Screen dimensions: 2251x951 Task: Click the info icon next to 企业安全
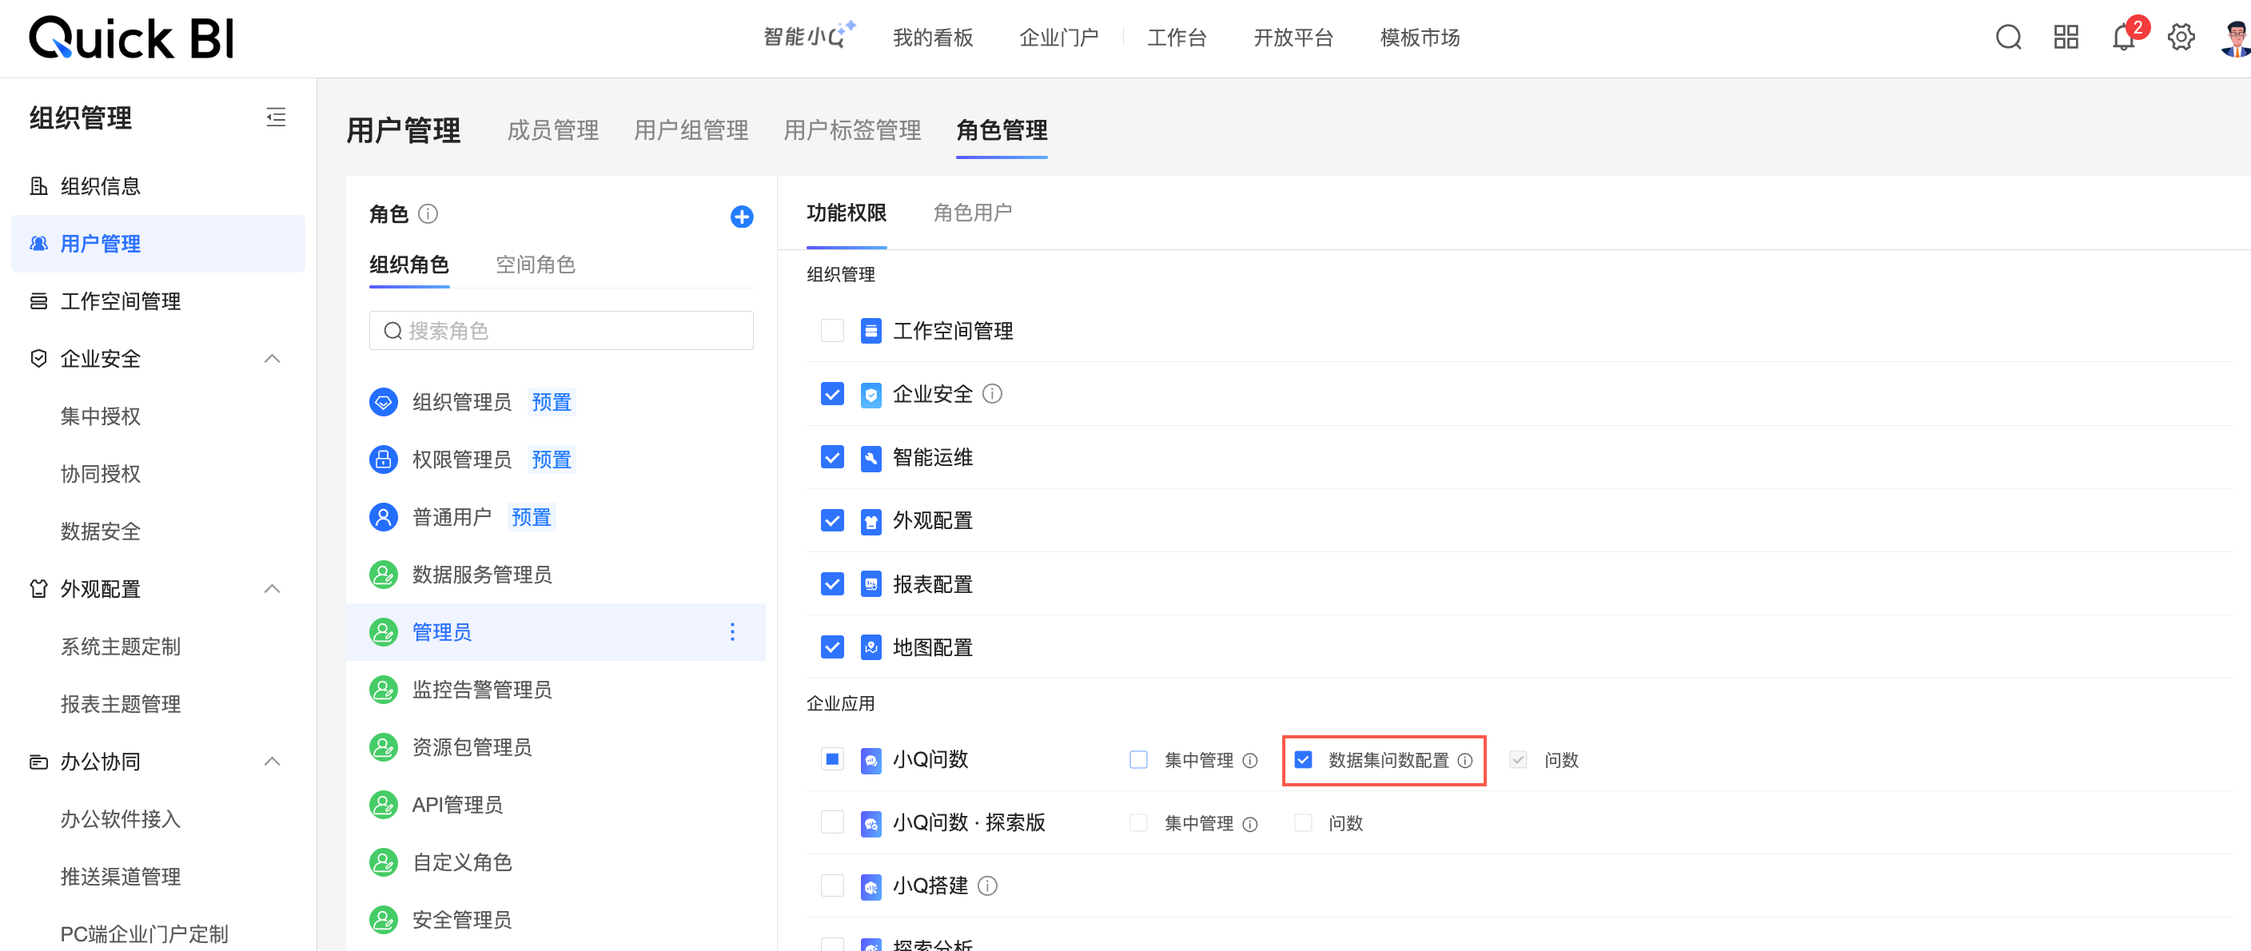tap(992, 394)
